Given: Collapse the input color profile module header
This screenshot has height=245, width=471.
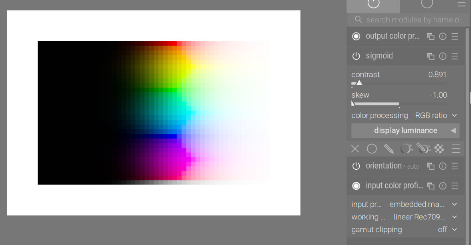Looking at the screenshot, I should coord(394,186).
